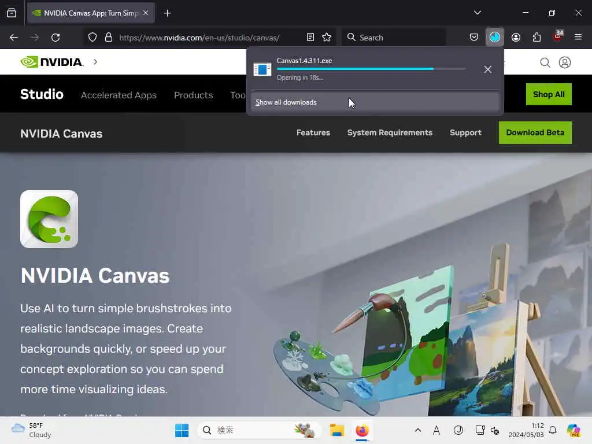Go to NVIDIA home via logo
Viewport: 592px width, 444px height.
tap(51, 62)
